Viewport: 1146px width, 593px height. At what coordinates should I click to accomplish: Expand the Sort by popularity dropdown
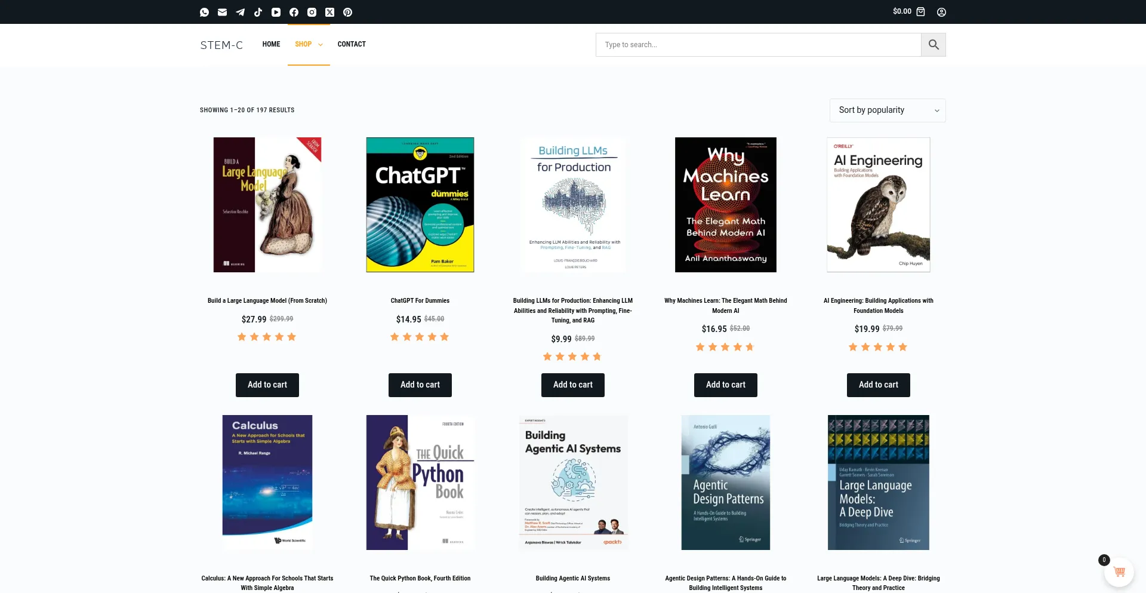point(887,110)
